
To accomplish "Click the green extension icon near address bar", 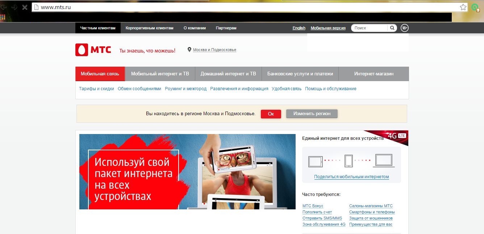I will (475, 7).
